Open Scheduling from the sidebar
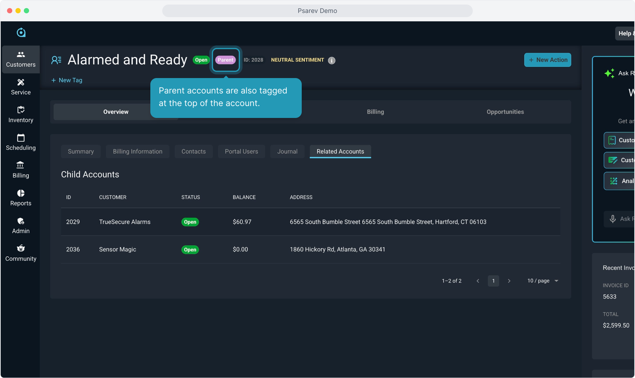This screenshot has height=378, width=635. coord(21,142)
